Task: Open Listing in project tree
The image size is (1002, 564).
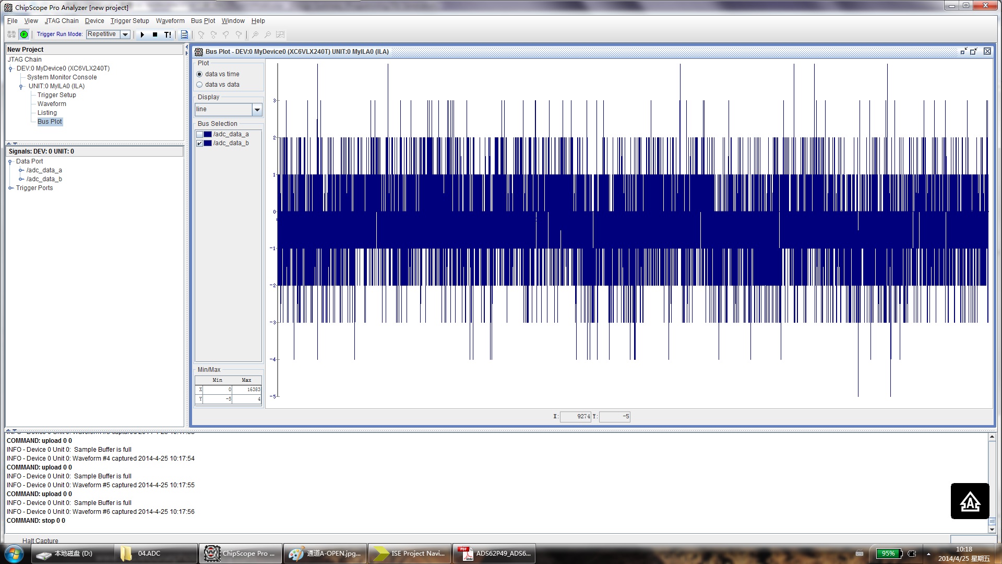Action: point(47,113)
